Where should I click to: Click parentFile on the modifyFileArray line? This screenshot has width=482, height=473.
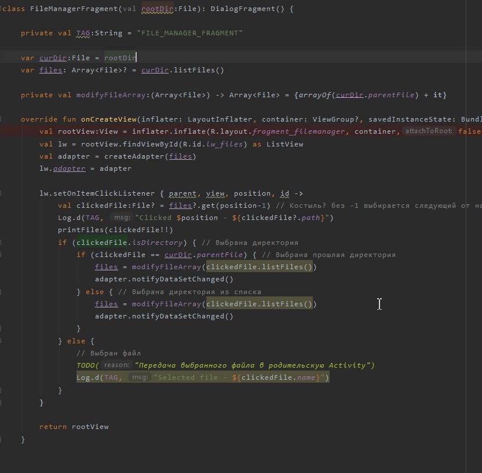pyautogui.click(x=391, y=95)
